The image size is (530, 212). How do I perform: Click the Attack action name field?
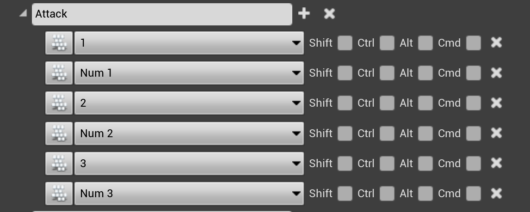162,14
